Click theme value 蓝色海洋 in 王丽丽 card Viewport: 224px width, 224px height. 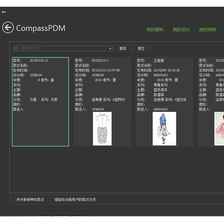click(x=161, y=90)
